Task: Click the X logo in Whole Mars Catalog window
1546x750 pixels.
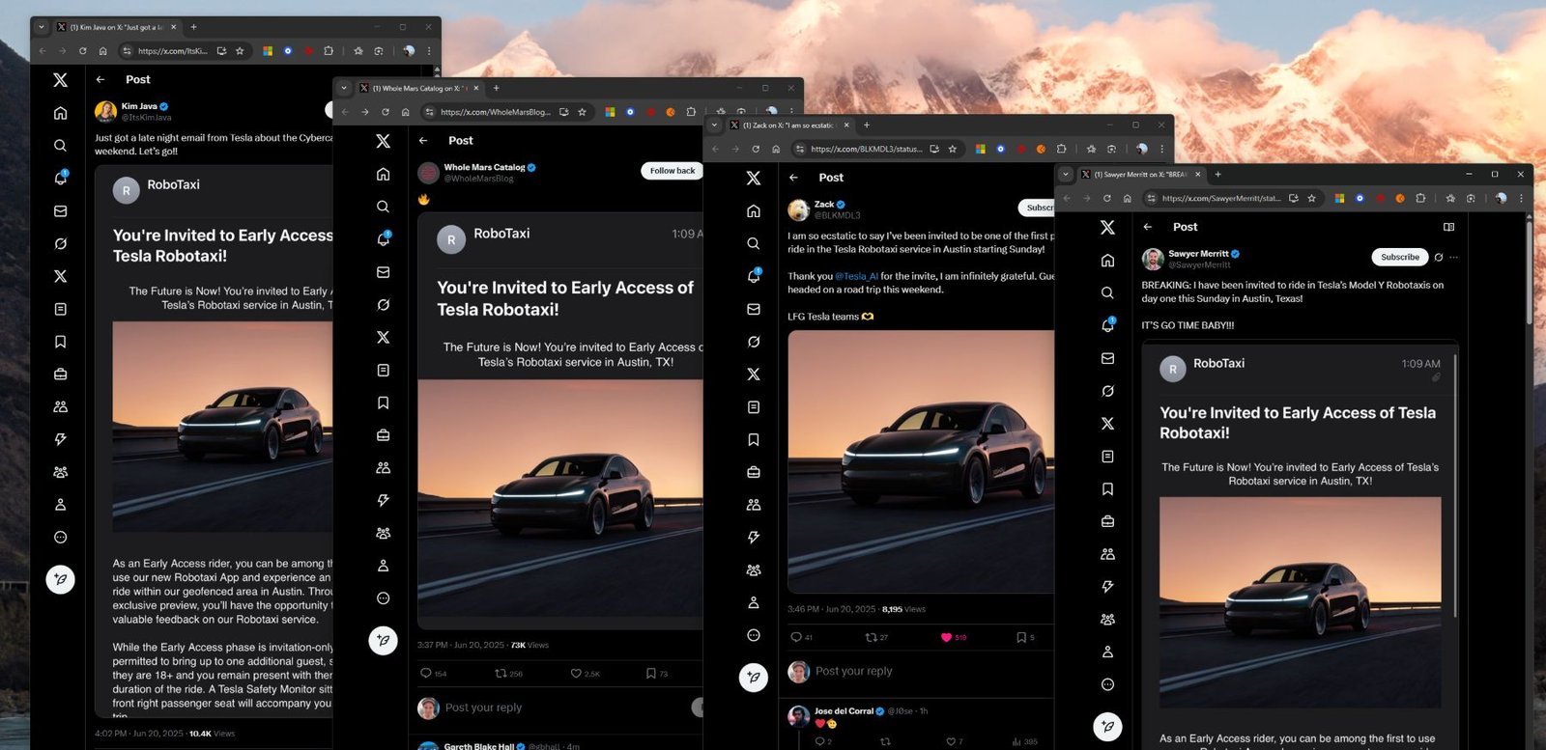Action: coord(384,141)
